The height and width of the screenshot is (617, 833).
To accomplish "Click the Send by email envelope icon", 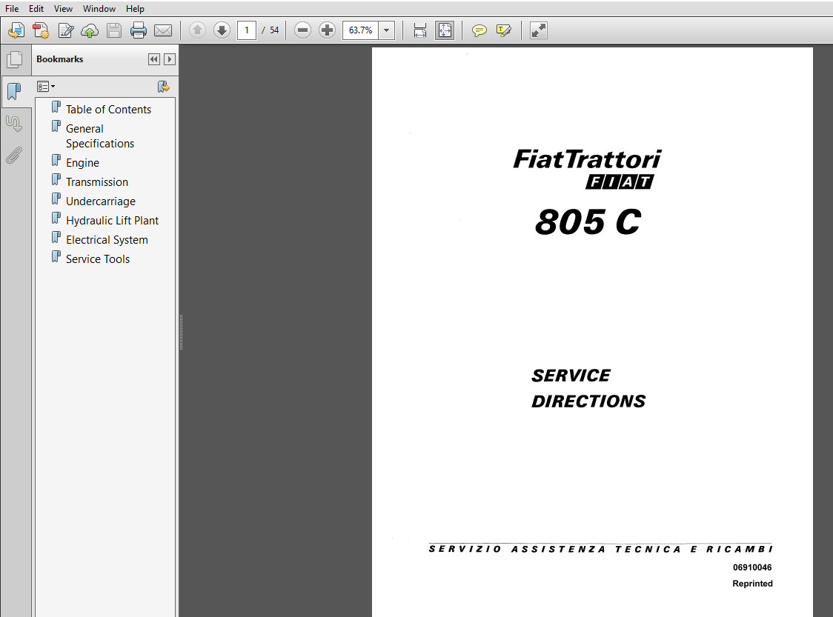I will [163, 30].
